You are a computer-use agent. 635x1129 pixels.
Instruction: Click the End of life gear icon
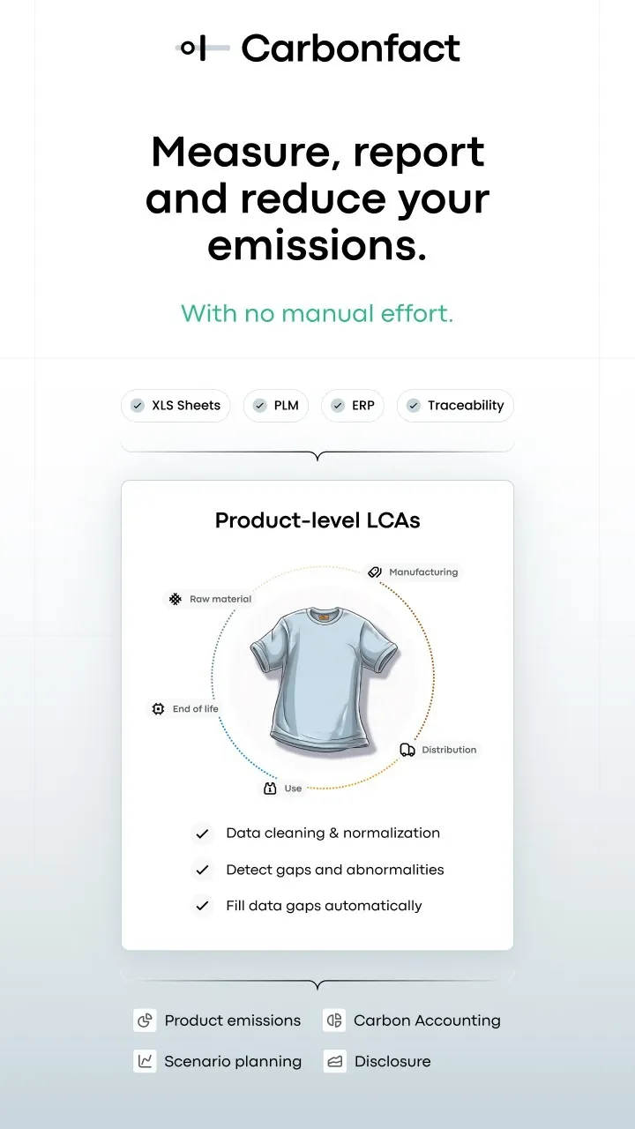tap(159, 708)
